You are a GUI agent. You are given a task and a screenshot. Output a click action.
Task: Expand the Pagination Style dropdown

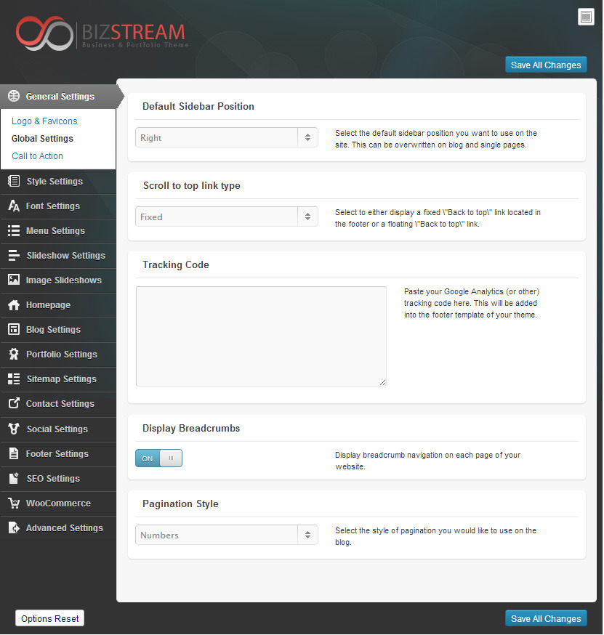227,535
